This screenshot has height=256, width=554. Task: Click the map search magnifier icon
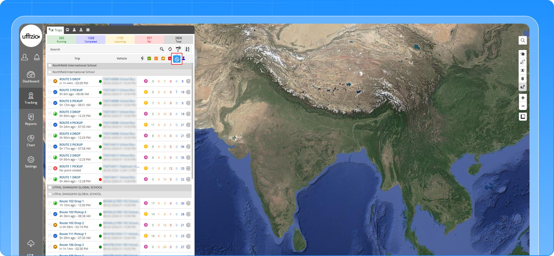tap(523, 40)
